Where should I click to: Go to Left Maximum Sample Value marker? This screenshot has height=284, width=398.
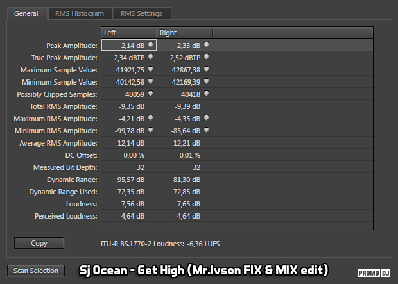point(150,69)
